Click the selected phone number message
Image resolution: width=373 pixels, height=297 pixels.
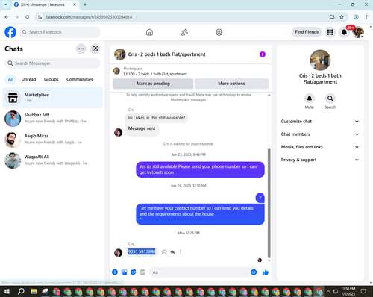[142, 251]
